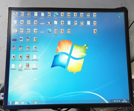
Task: Open Windows Explorer from the taskbar
Action: pyautogui.click(x=17, y=103)
